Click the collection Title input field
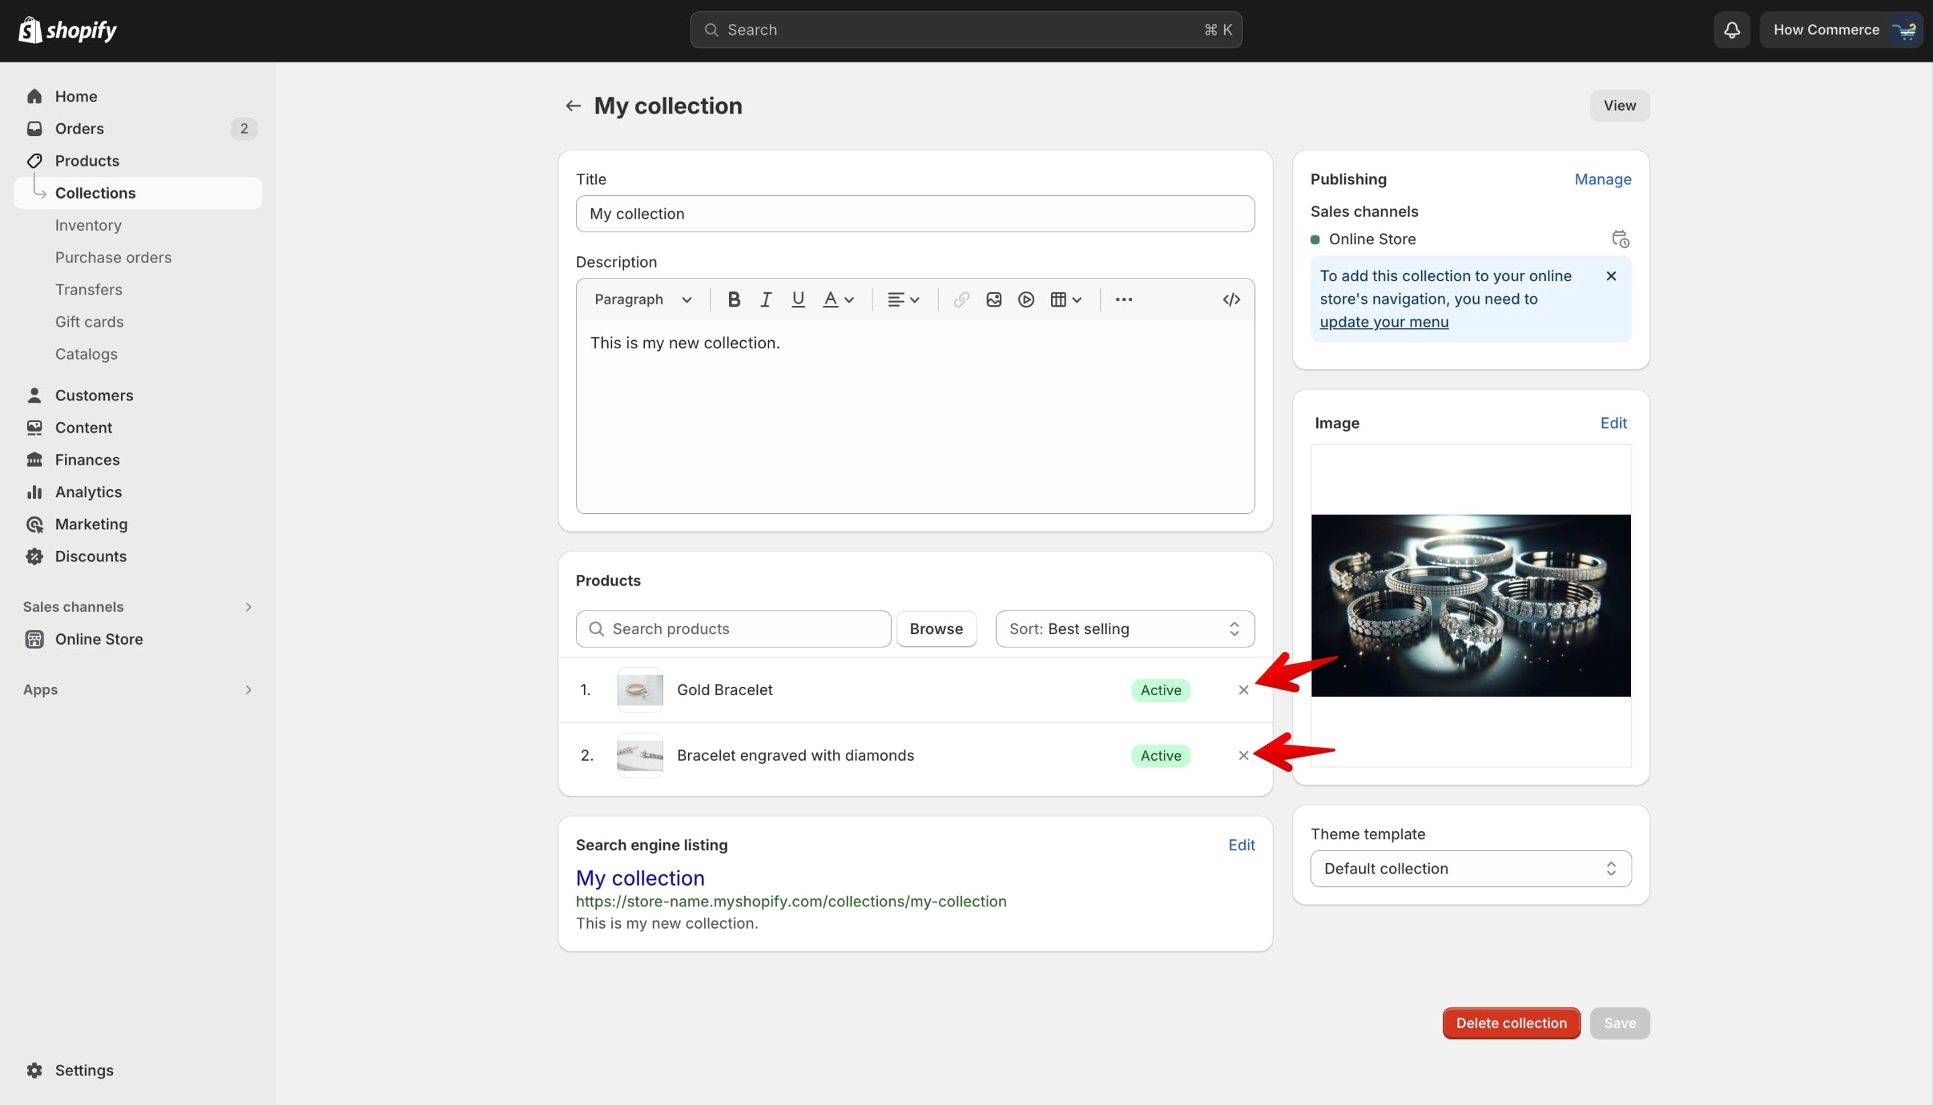Screen dimensions: 1933x1105 tap(915, 214)
